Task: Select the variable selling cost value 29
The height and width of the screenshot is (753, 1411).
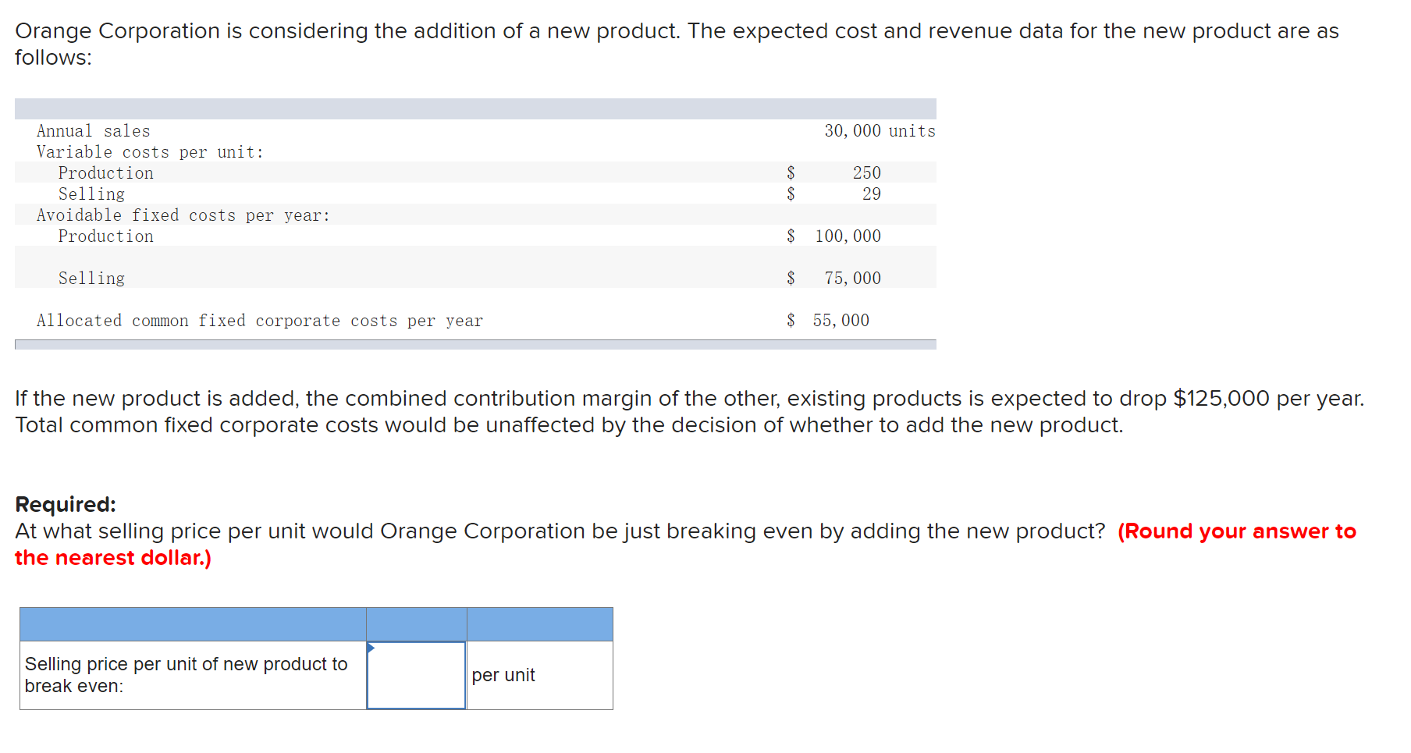Action: click(x=871, y=194)
